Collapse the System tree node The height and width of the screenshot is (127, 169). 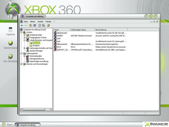click(x=21, y=32)
